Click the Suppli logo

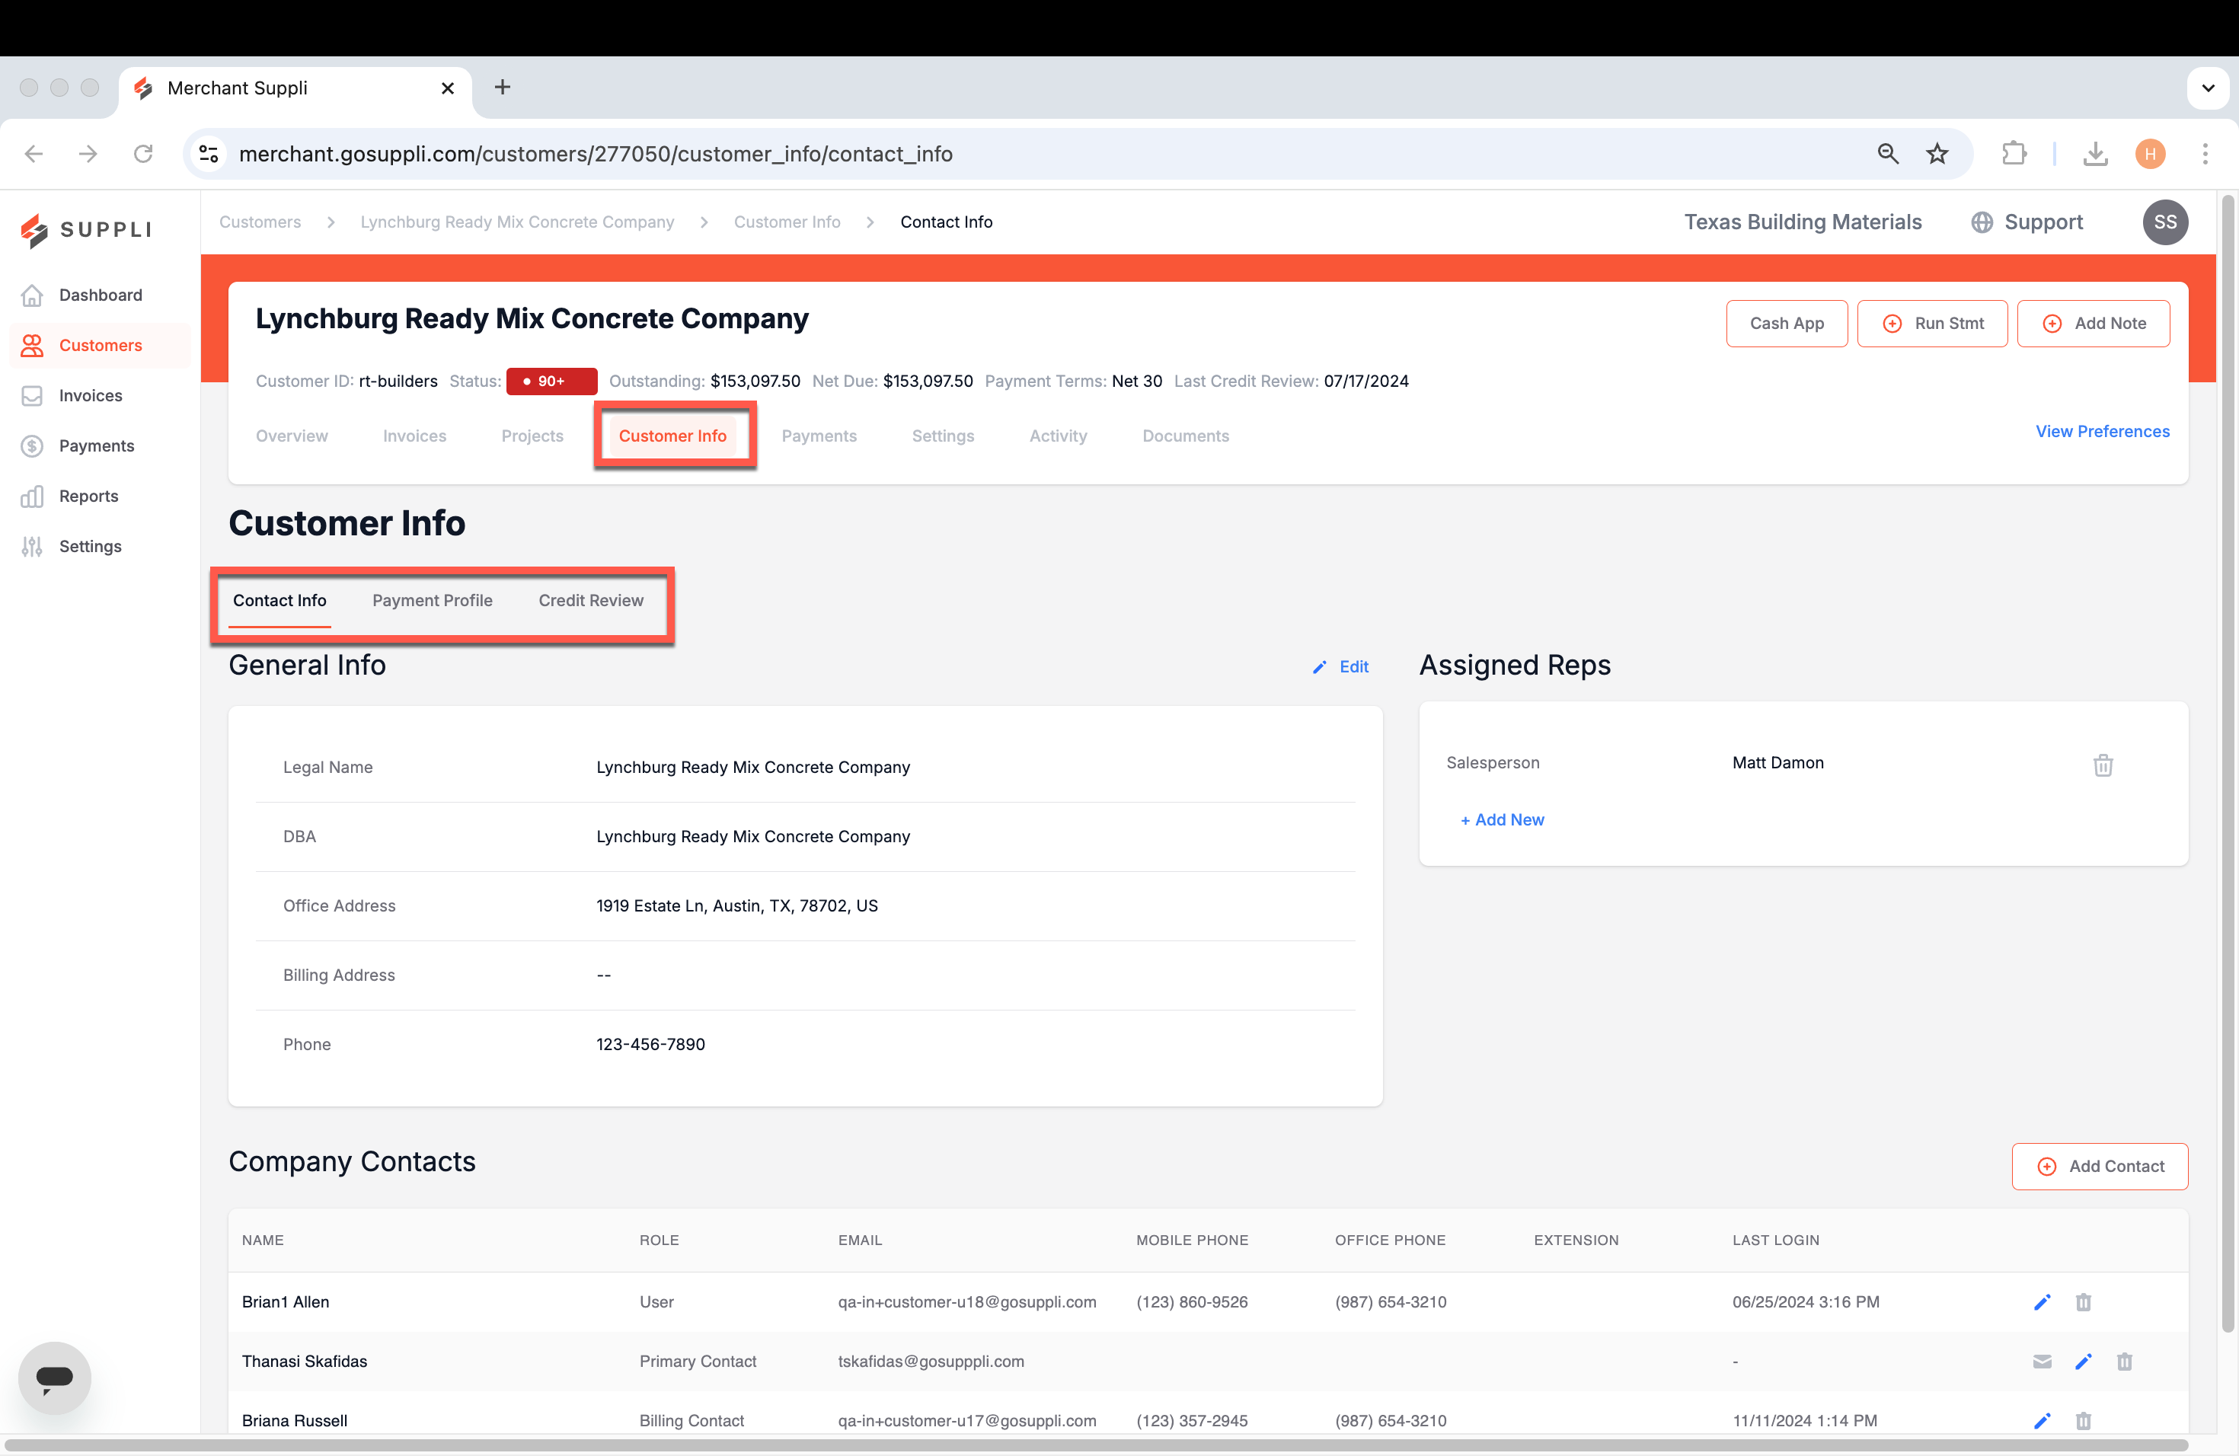pyautogui.click(x=85, y=229)
